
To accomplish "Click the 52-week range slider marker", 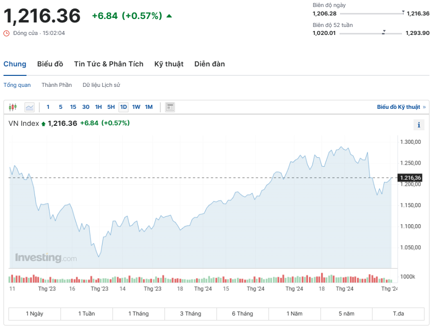I will [383, 31].
